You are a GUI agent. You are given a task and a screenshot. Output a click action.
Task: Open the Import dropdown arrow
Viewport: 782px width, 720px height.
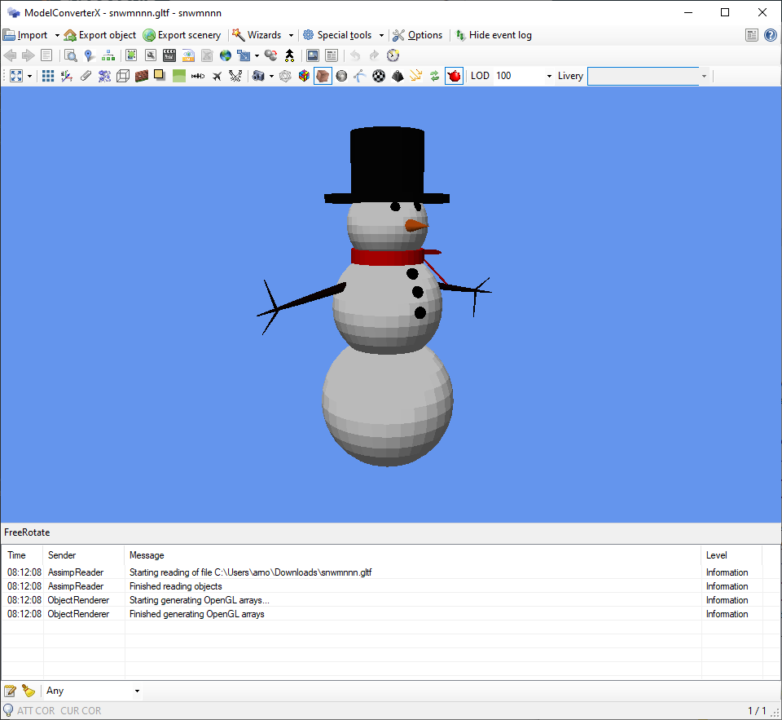click(x=57, y=35)
